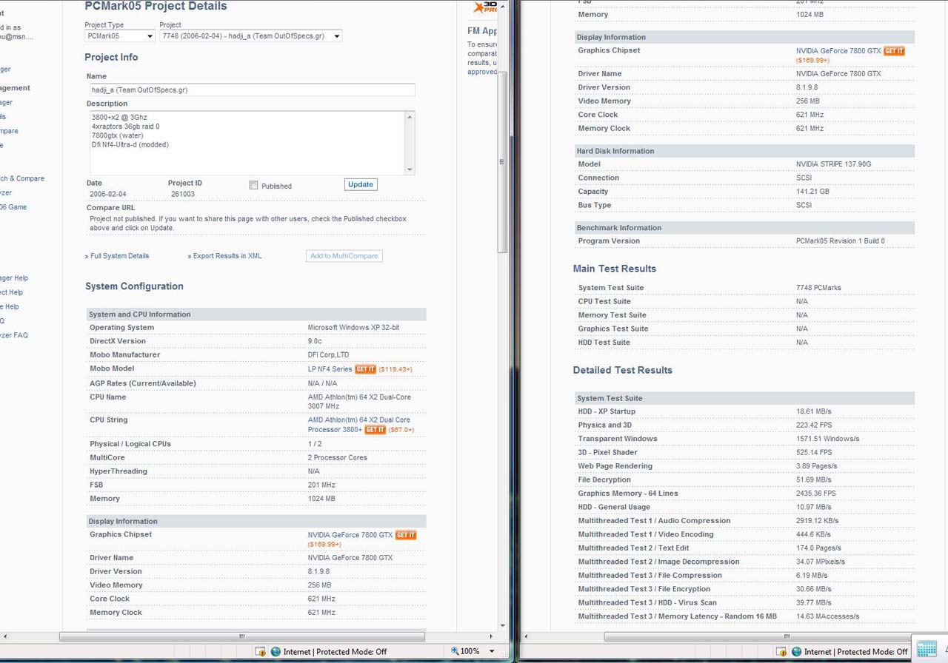Click the left window's vertical scrollbar thumb

coord(503,162)
